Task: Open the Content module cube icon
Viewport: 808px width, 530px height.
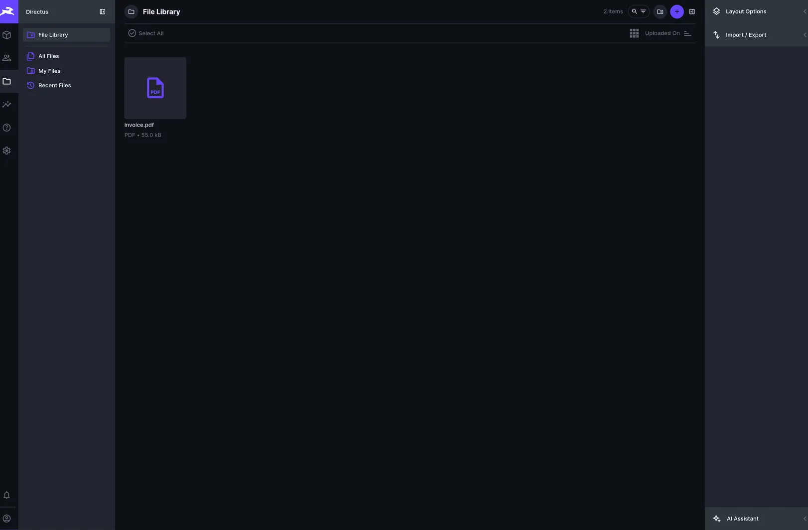Action: click(x=7, y=35)
